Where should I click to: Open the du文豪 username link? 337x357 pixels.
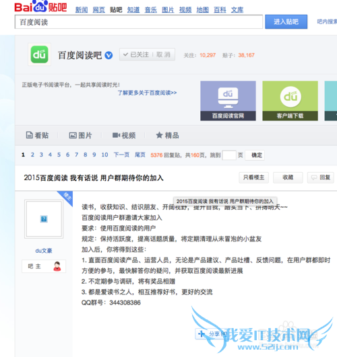click(44, 251)
